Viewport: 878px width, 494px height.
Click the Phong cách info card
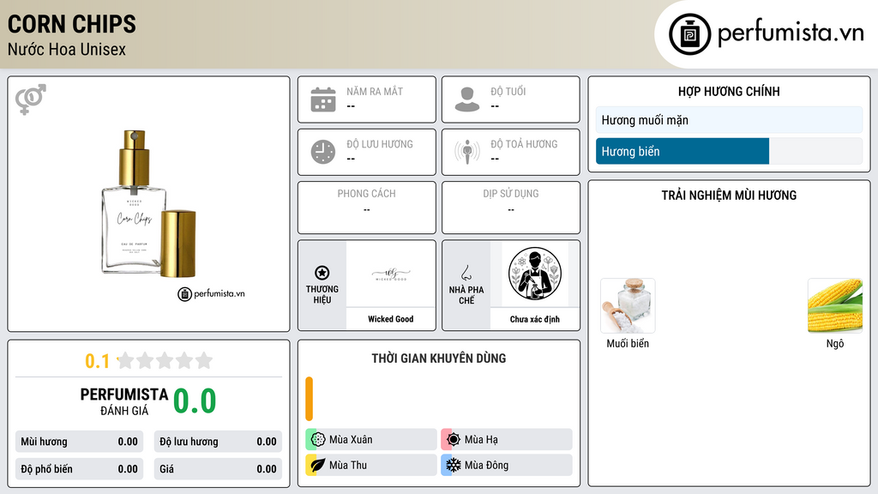click(x=367, y=208)
